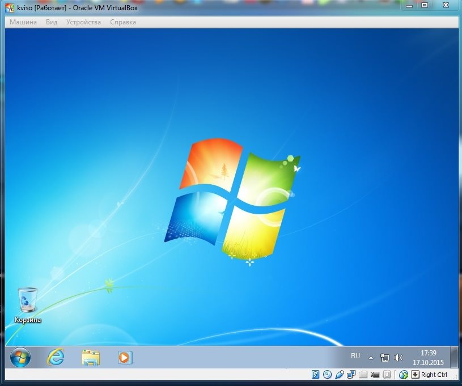Close the VirtualBox window
Image resolution: width=462 pixels, height=386 pixels.
(x=446, y=5)
